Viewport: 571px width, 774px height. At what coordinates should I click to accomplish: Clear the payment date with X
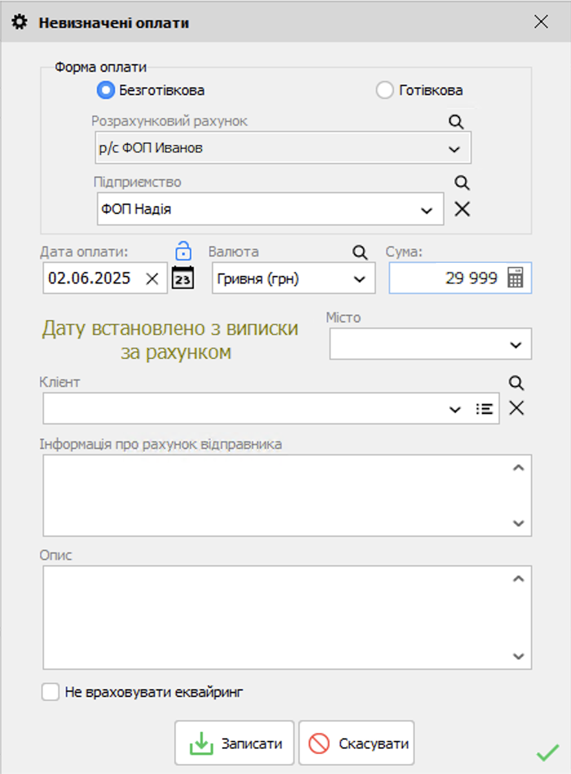click(x=152, y=278)
